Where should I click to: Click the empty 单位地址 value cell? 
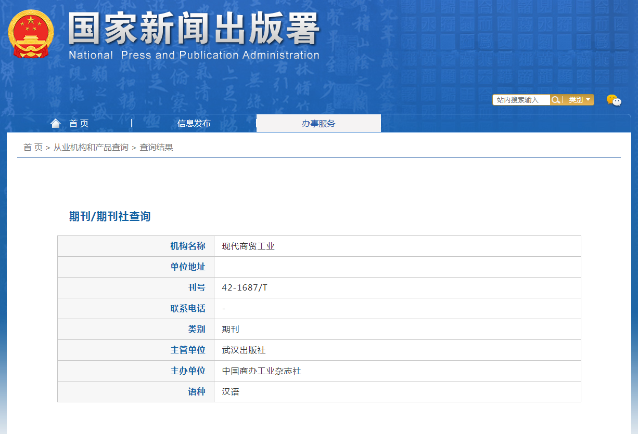[x=397, y=267]
